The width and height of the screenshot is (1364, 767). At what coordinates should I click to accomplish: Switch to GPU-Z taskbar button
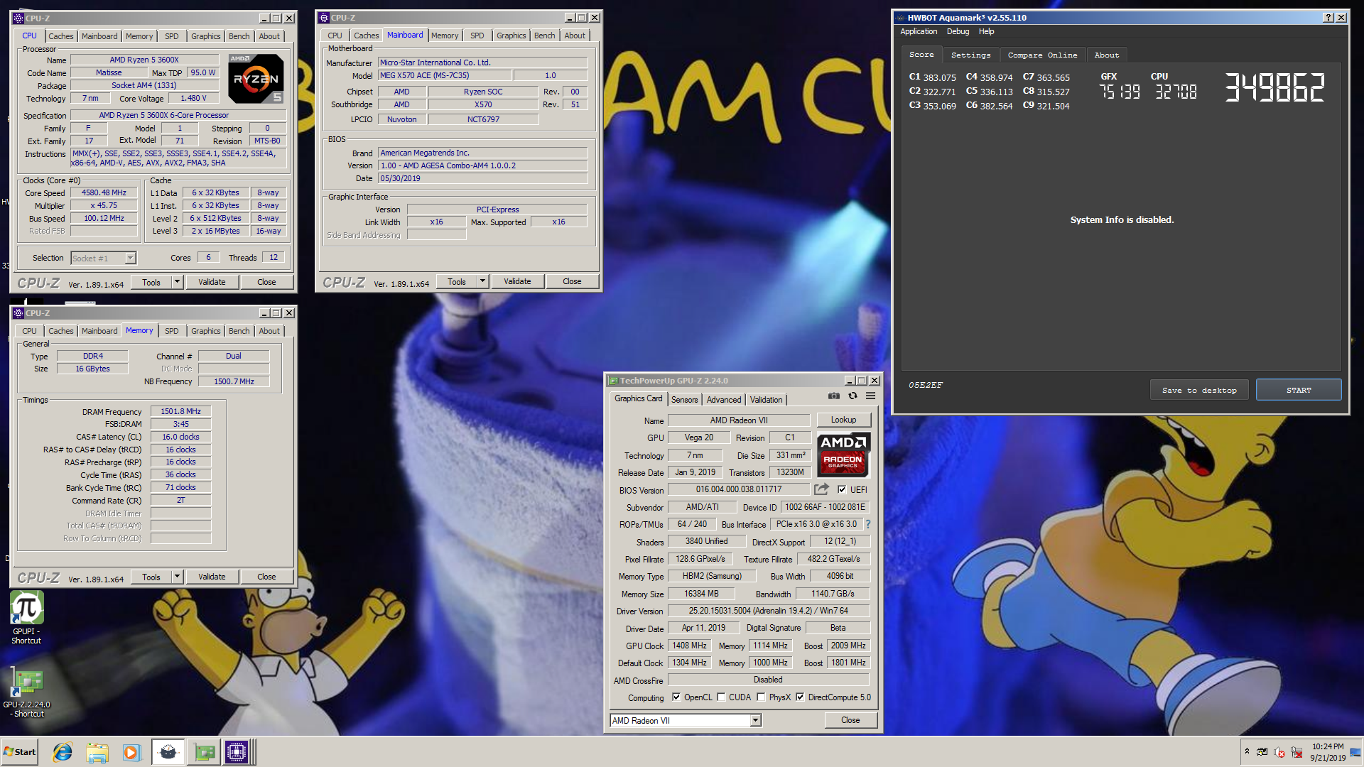tap(205, 752)
